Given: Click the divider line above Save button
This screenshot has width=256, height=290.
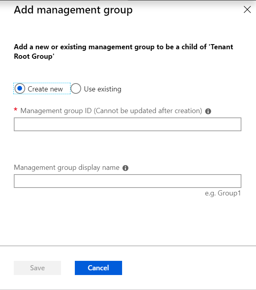Looking at the screenshot, I should click(127, 246).
